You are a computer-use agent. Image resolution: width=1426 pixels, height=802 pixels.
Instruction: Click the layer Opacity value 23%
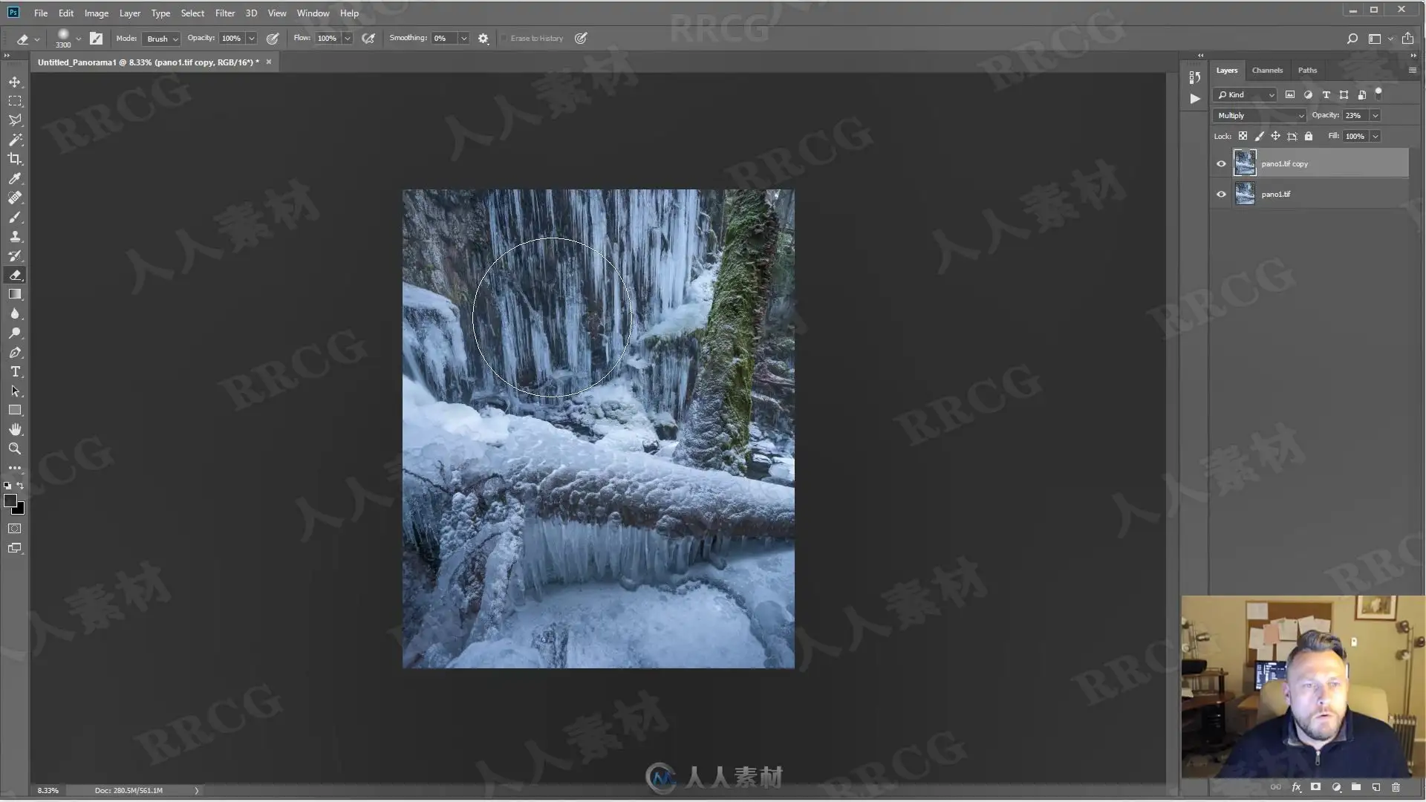coord(1355,116)
